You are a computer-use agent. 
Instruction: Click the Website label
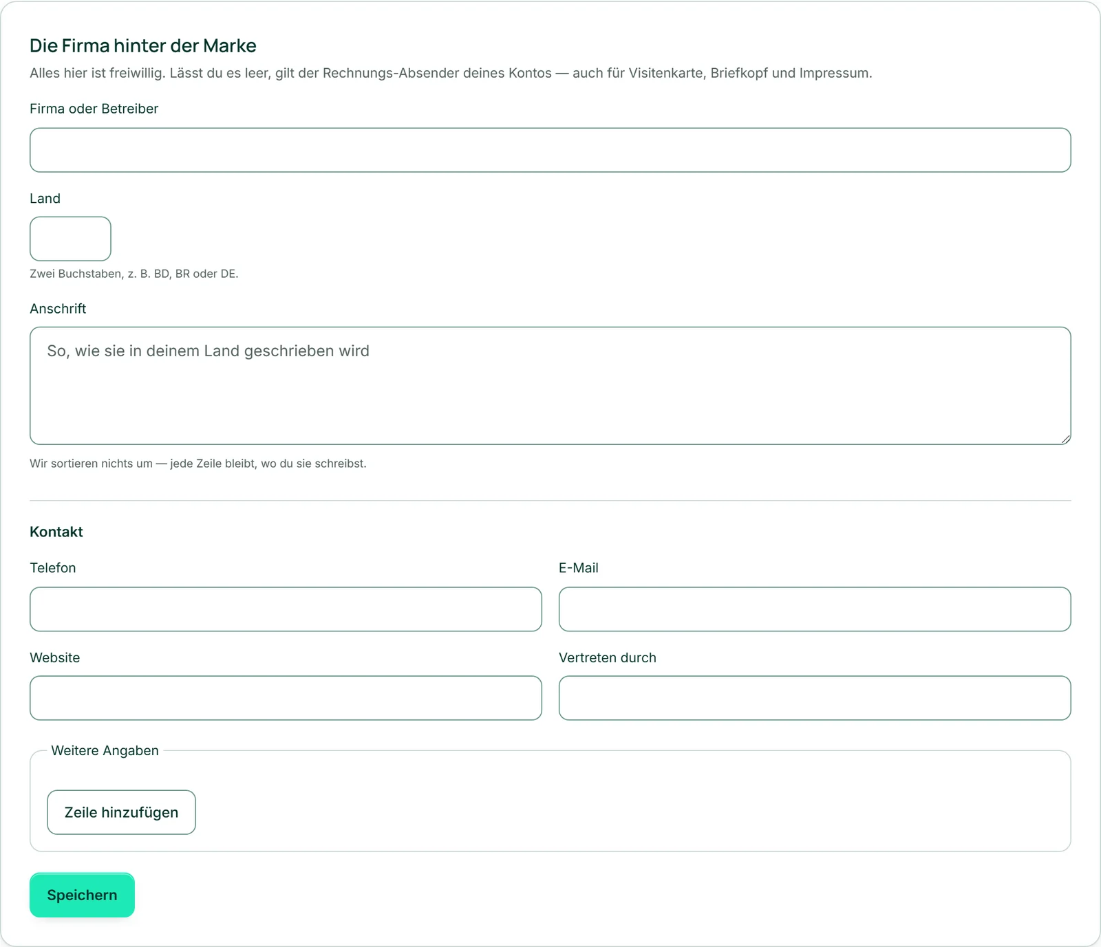pyautogui.click(x=55, y=657)
